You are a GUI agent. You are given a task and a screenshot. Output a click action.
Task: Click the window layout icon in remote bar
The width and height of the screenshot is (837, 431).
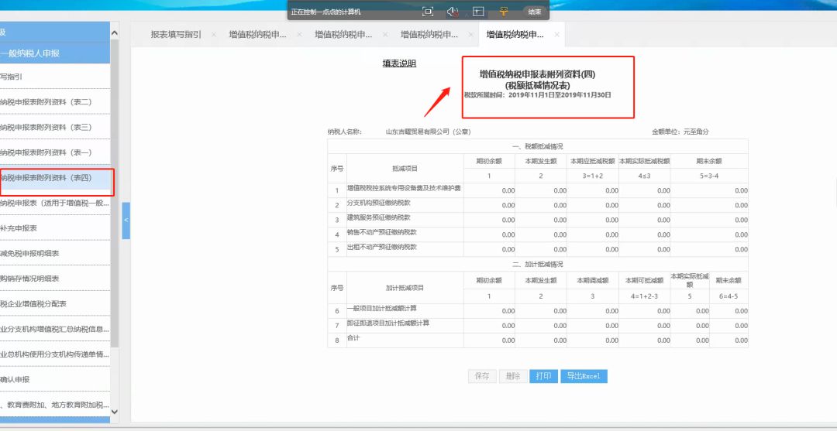pos(478,12)
